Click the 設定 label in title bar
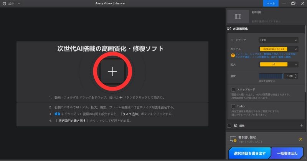307x162 pixels. tap(12, 4)
